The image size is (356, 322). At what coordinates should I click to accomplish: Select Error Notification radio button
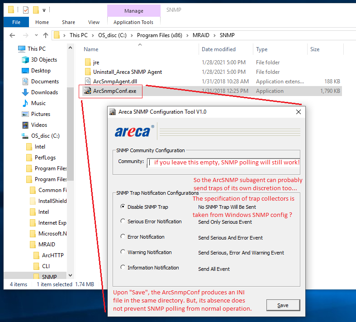[123, 236]
